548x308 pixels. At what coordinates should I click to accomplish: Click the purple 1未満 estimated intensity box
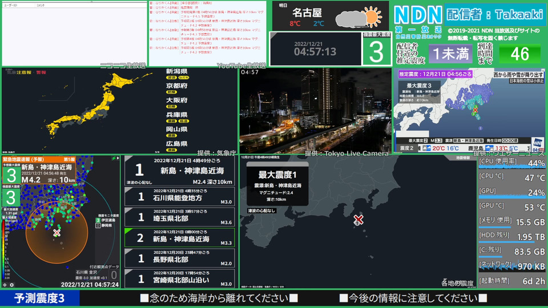(x=450, y=54)
